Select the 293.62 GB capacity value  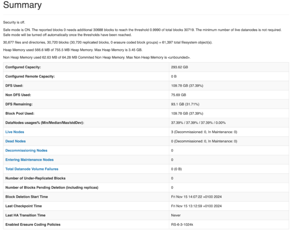tap(180, 67)
